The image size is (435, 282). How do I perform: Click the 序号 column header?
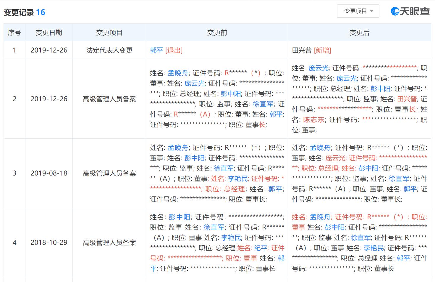[x=14, y=33]
